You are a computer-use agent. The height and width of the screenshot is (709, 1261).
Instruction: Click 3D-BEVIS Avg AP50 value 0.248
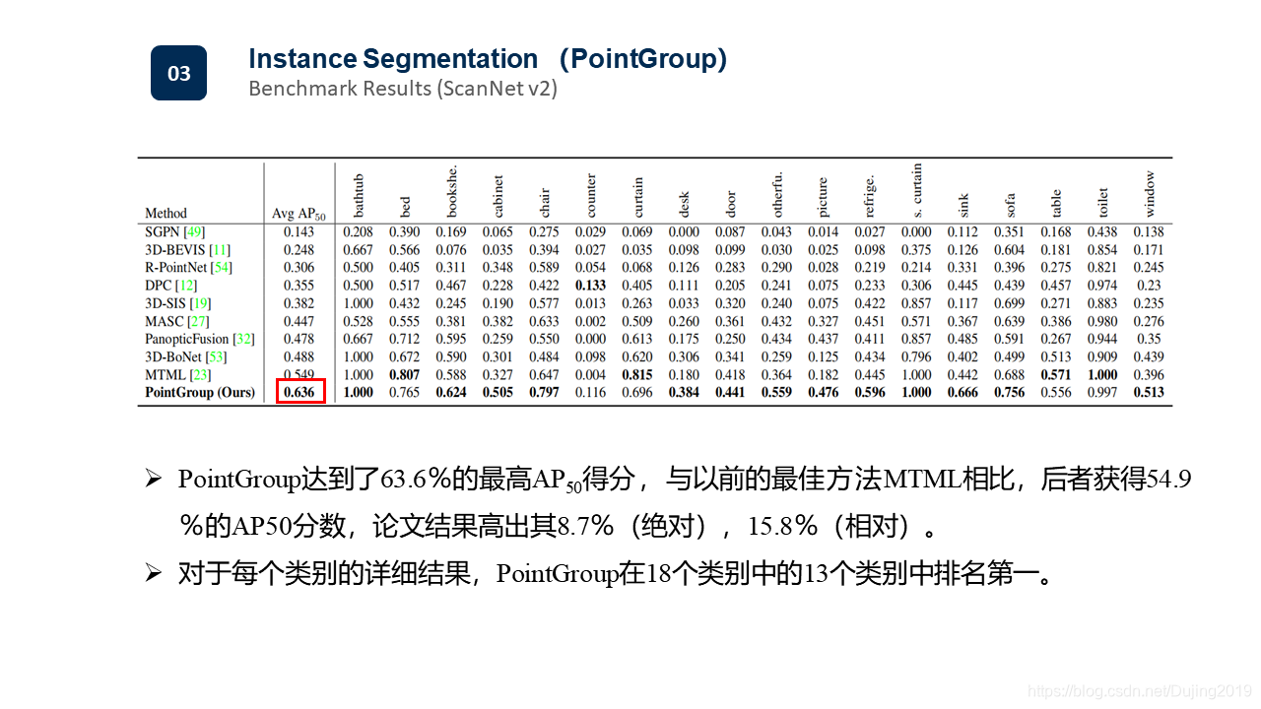pyautogui.click(x=299, y=250)
